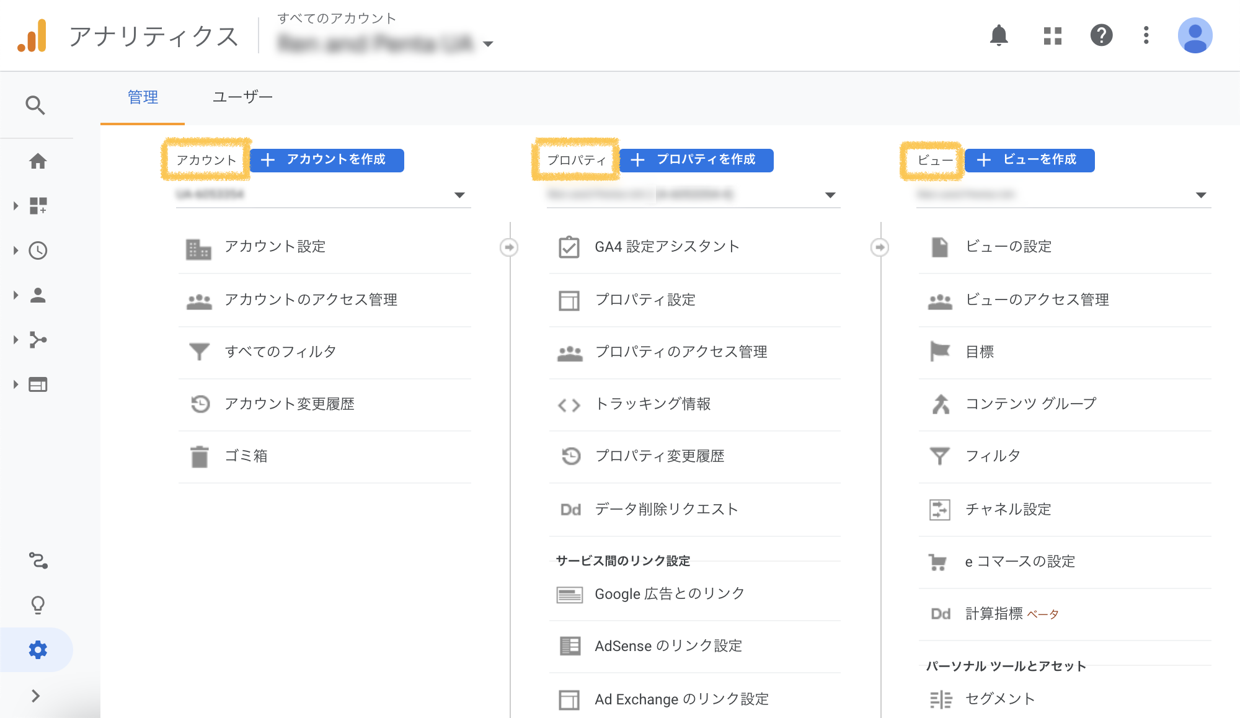The width and height of the screenshot is (1240, 718).
Task: Open AdSense のリンク設定
Action: [694, 646]
